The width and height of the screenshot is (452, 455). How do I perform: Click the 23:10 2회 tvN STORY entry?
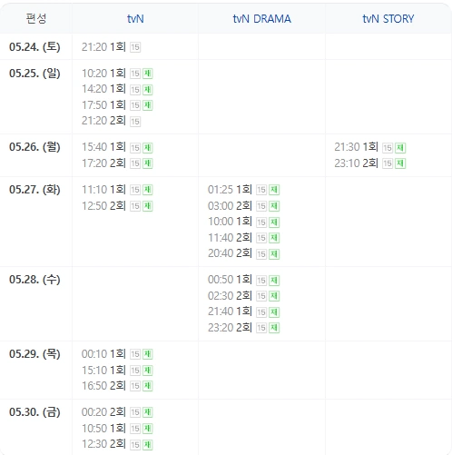click(356, 163)
